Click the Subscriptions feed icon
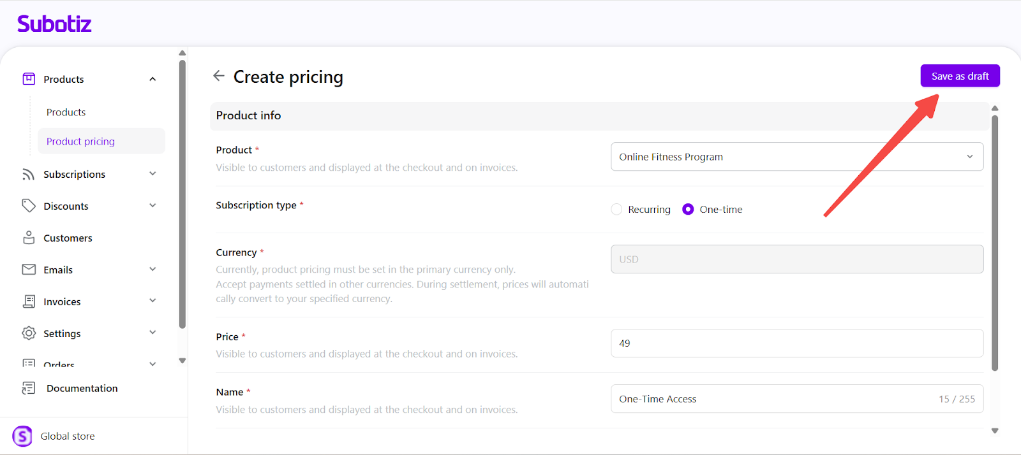 coord(29,175)
